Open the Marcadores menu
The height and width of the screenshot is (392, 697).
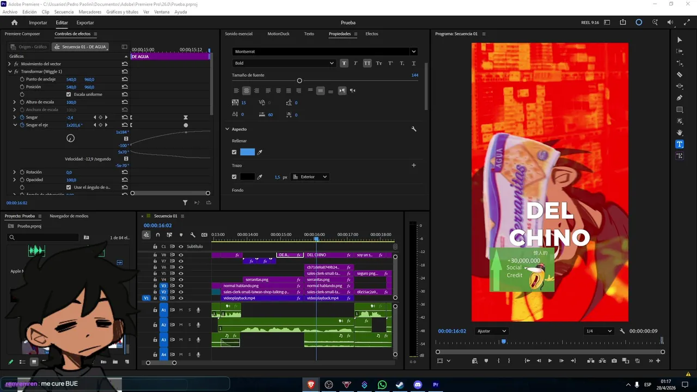click(90, 11)
